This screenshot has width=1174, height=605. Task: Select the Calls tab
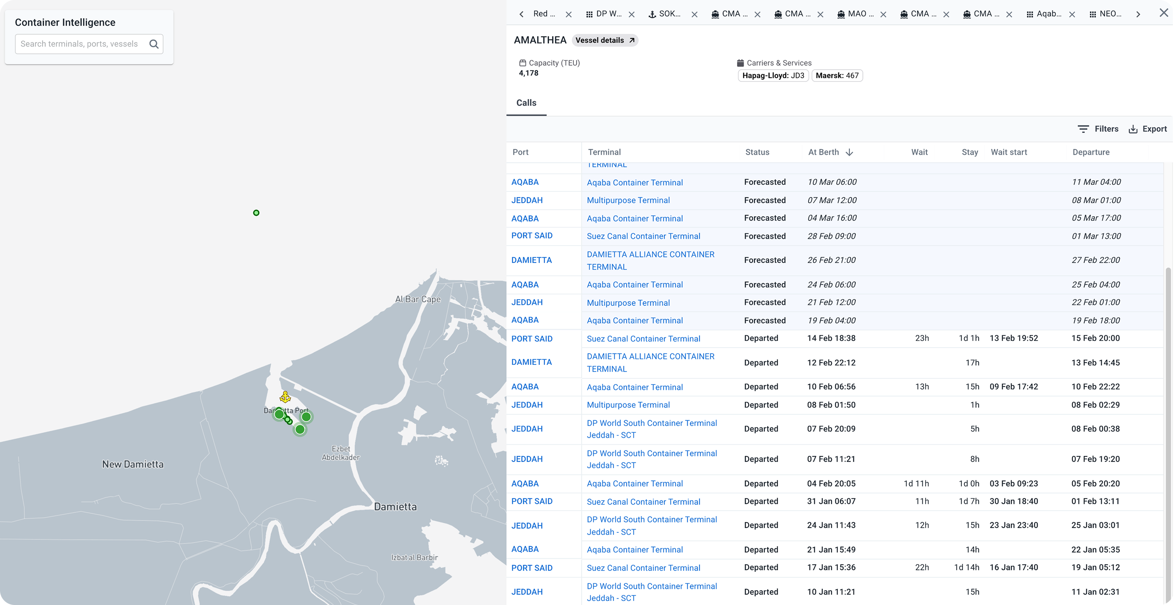coord(526,103)
